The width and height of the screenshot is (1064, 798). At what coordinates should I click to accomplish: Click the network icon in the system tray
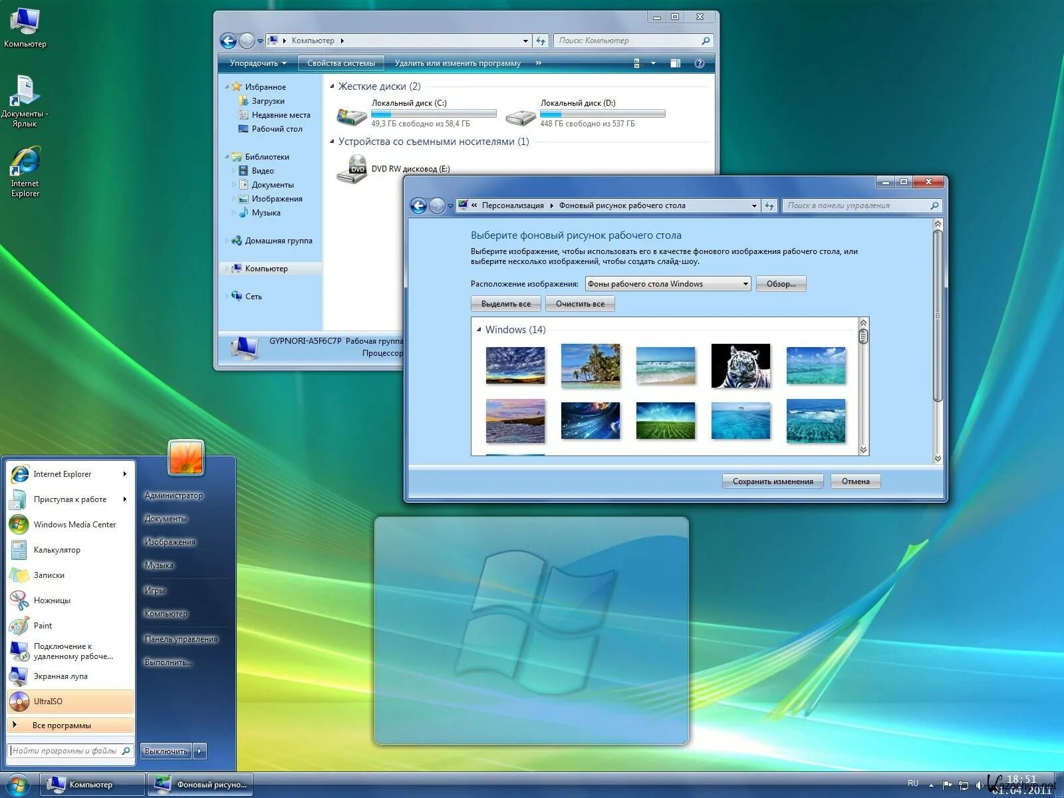click(964, 785)
